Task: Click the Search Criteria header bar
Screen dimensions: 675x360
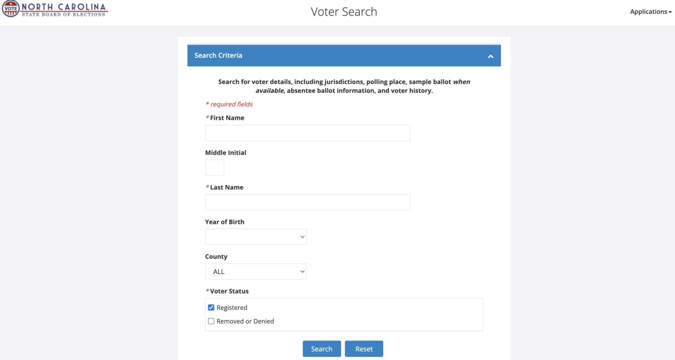Action: pyautogui.click(x=308, y=56)
